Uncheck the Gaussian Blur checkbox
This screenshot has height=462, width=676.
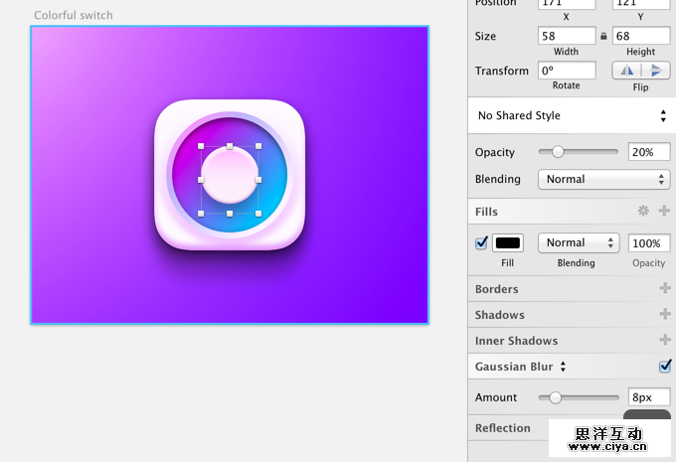pyautogui.click(x=665, y=367)
